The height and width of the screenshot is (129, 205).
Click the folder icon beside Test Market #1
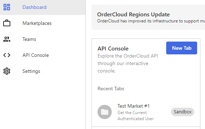(105, 112)
